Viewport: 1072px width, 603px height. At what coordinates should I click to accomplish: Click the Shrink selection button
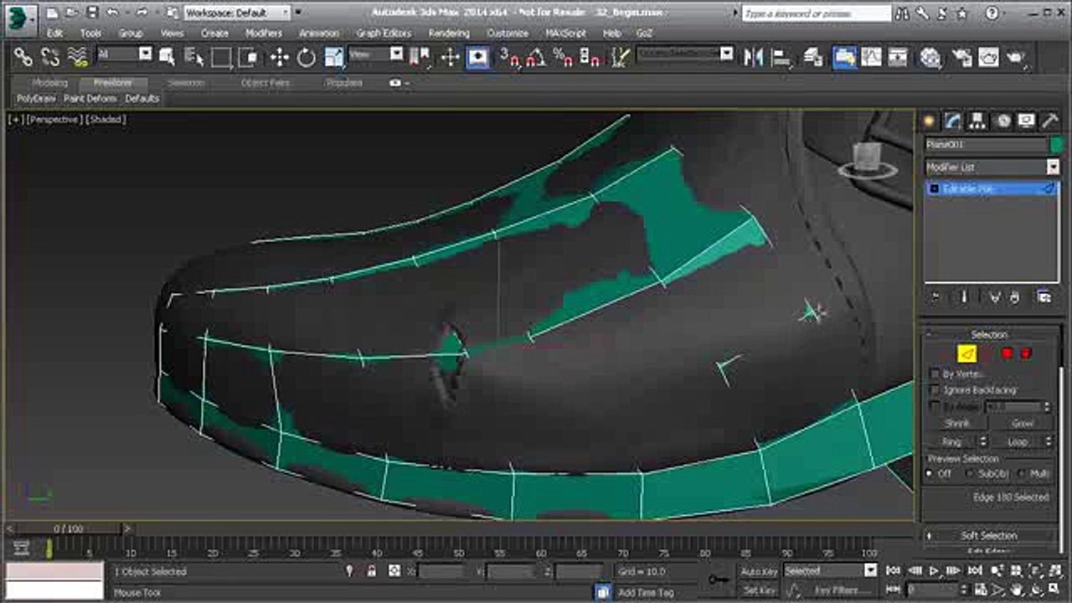[x=956, y=424]
